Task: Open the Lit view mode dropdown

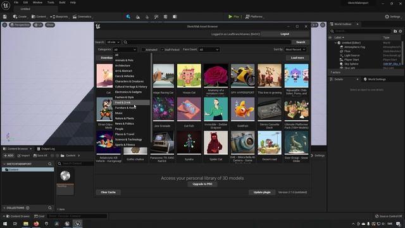Action: 38,25
